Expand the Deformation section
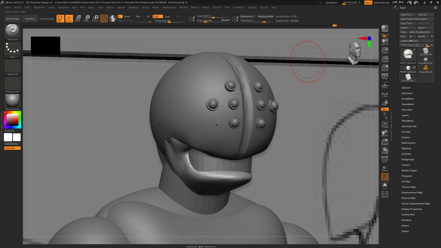Screen dimensions: 441x248 point(408,143)
